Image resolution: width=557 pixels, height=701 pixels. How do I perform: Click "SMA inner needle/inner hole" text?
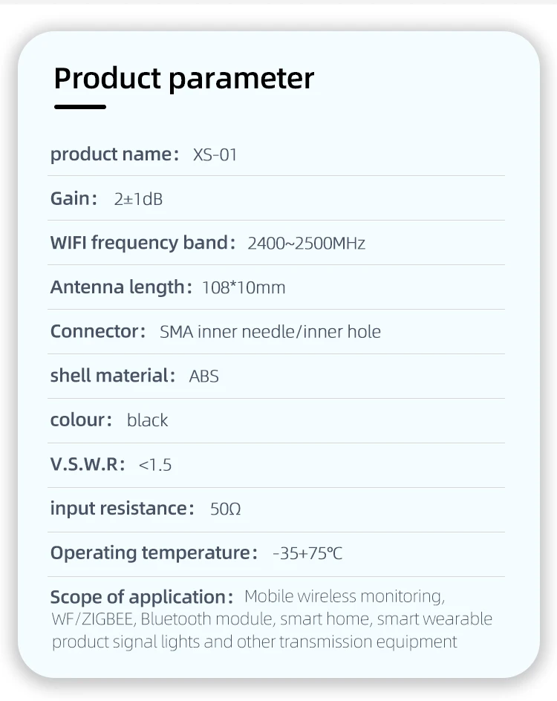click(270, 332)
